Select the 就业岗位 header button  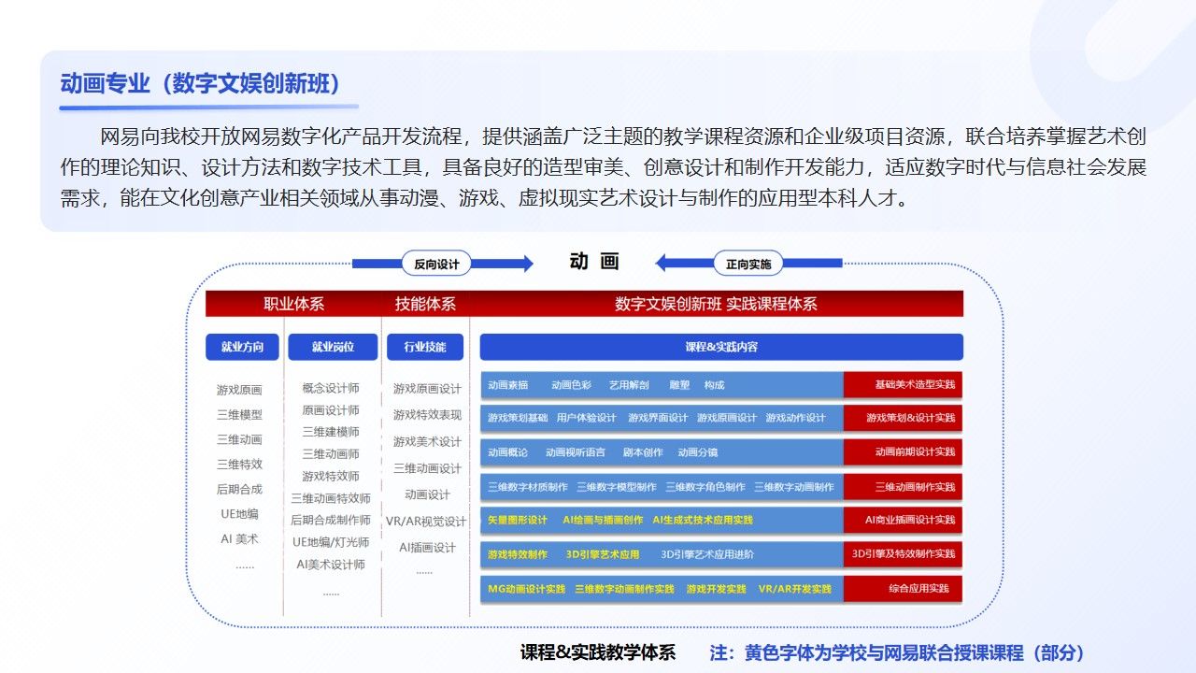(x=333, y=348)
